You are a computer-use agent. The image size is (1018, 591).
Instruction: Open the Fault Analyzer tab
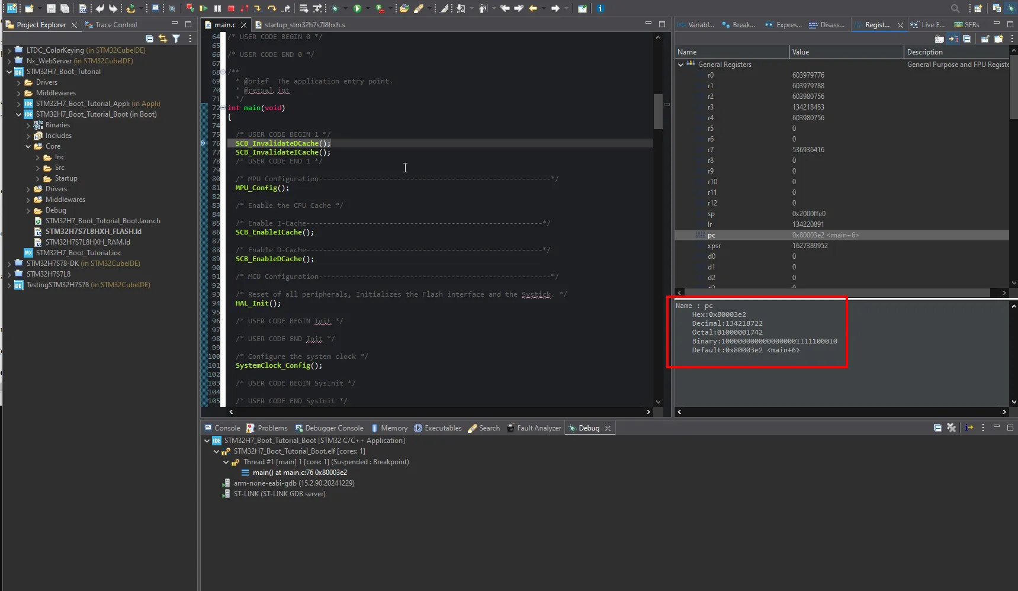click(534, 428)
